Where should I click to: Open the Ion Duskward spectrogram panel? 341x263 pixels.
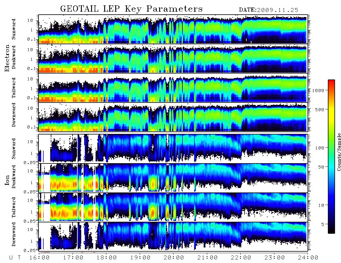point(173,178)
